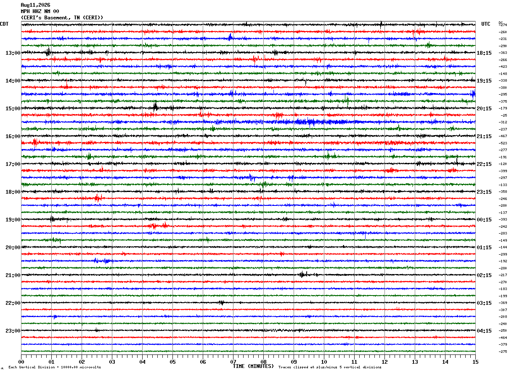Click the UTC timezone label
Screen dimensions: 509x373
coord(486,24)
